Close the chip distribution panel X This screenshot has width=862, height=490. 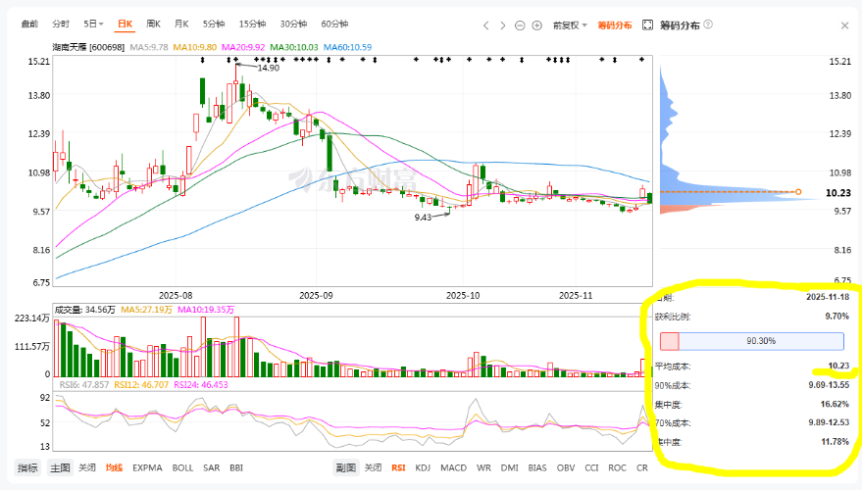(845, 25)
